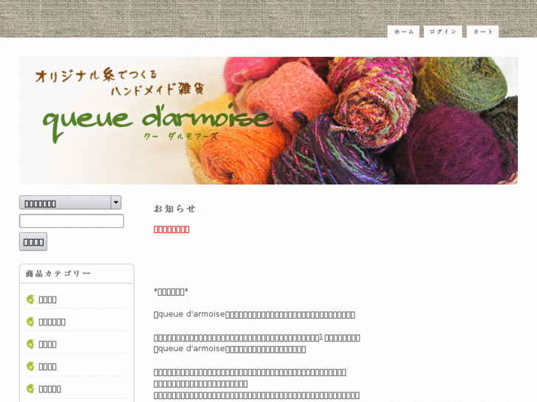The height and width of the screenshot is (402, 537).
Task: Go to the ログイン page tab
Action: [442, 32]
